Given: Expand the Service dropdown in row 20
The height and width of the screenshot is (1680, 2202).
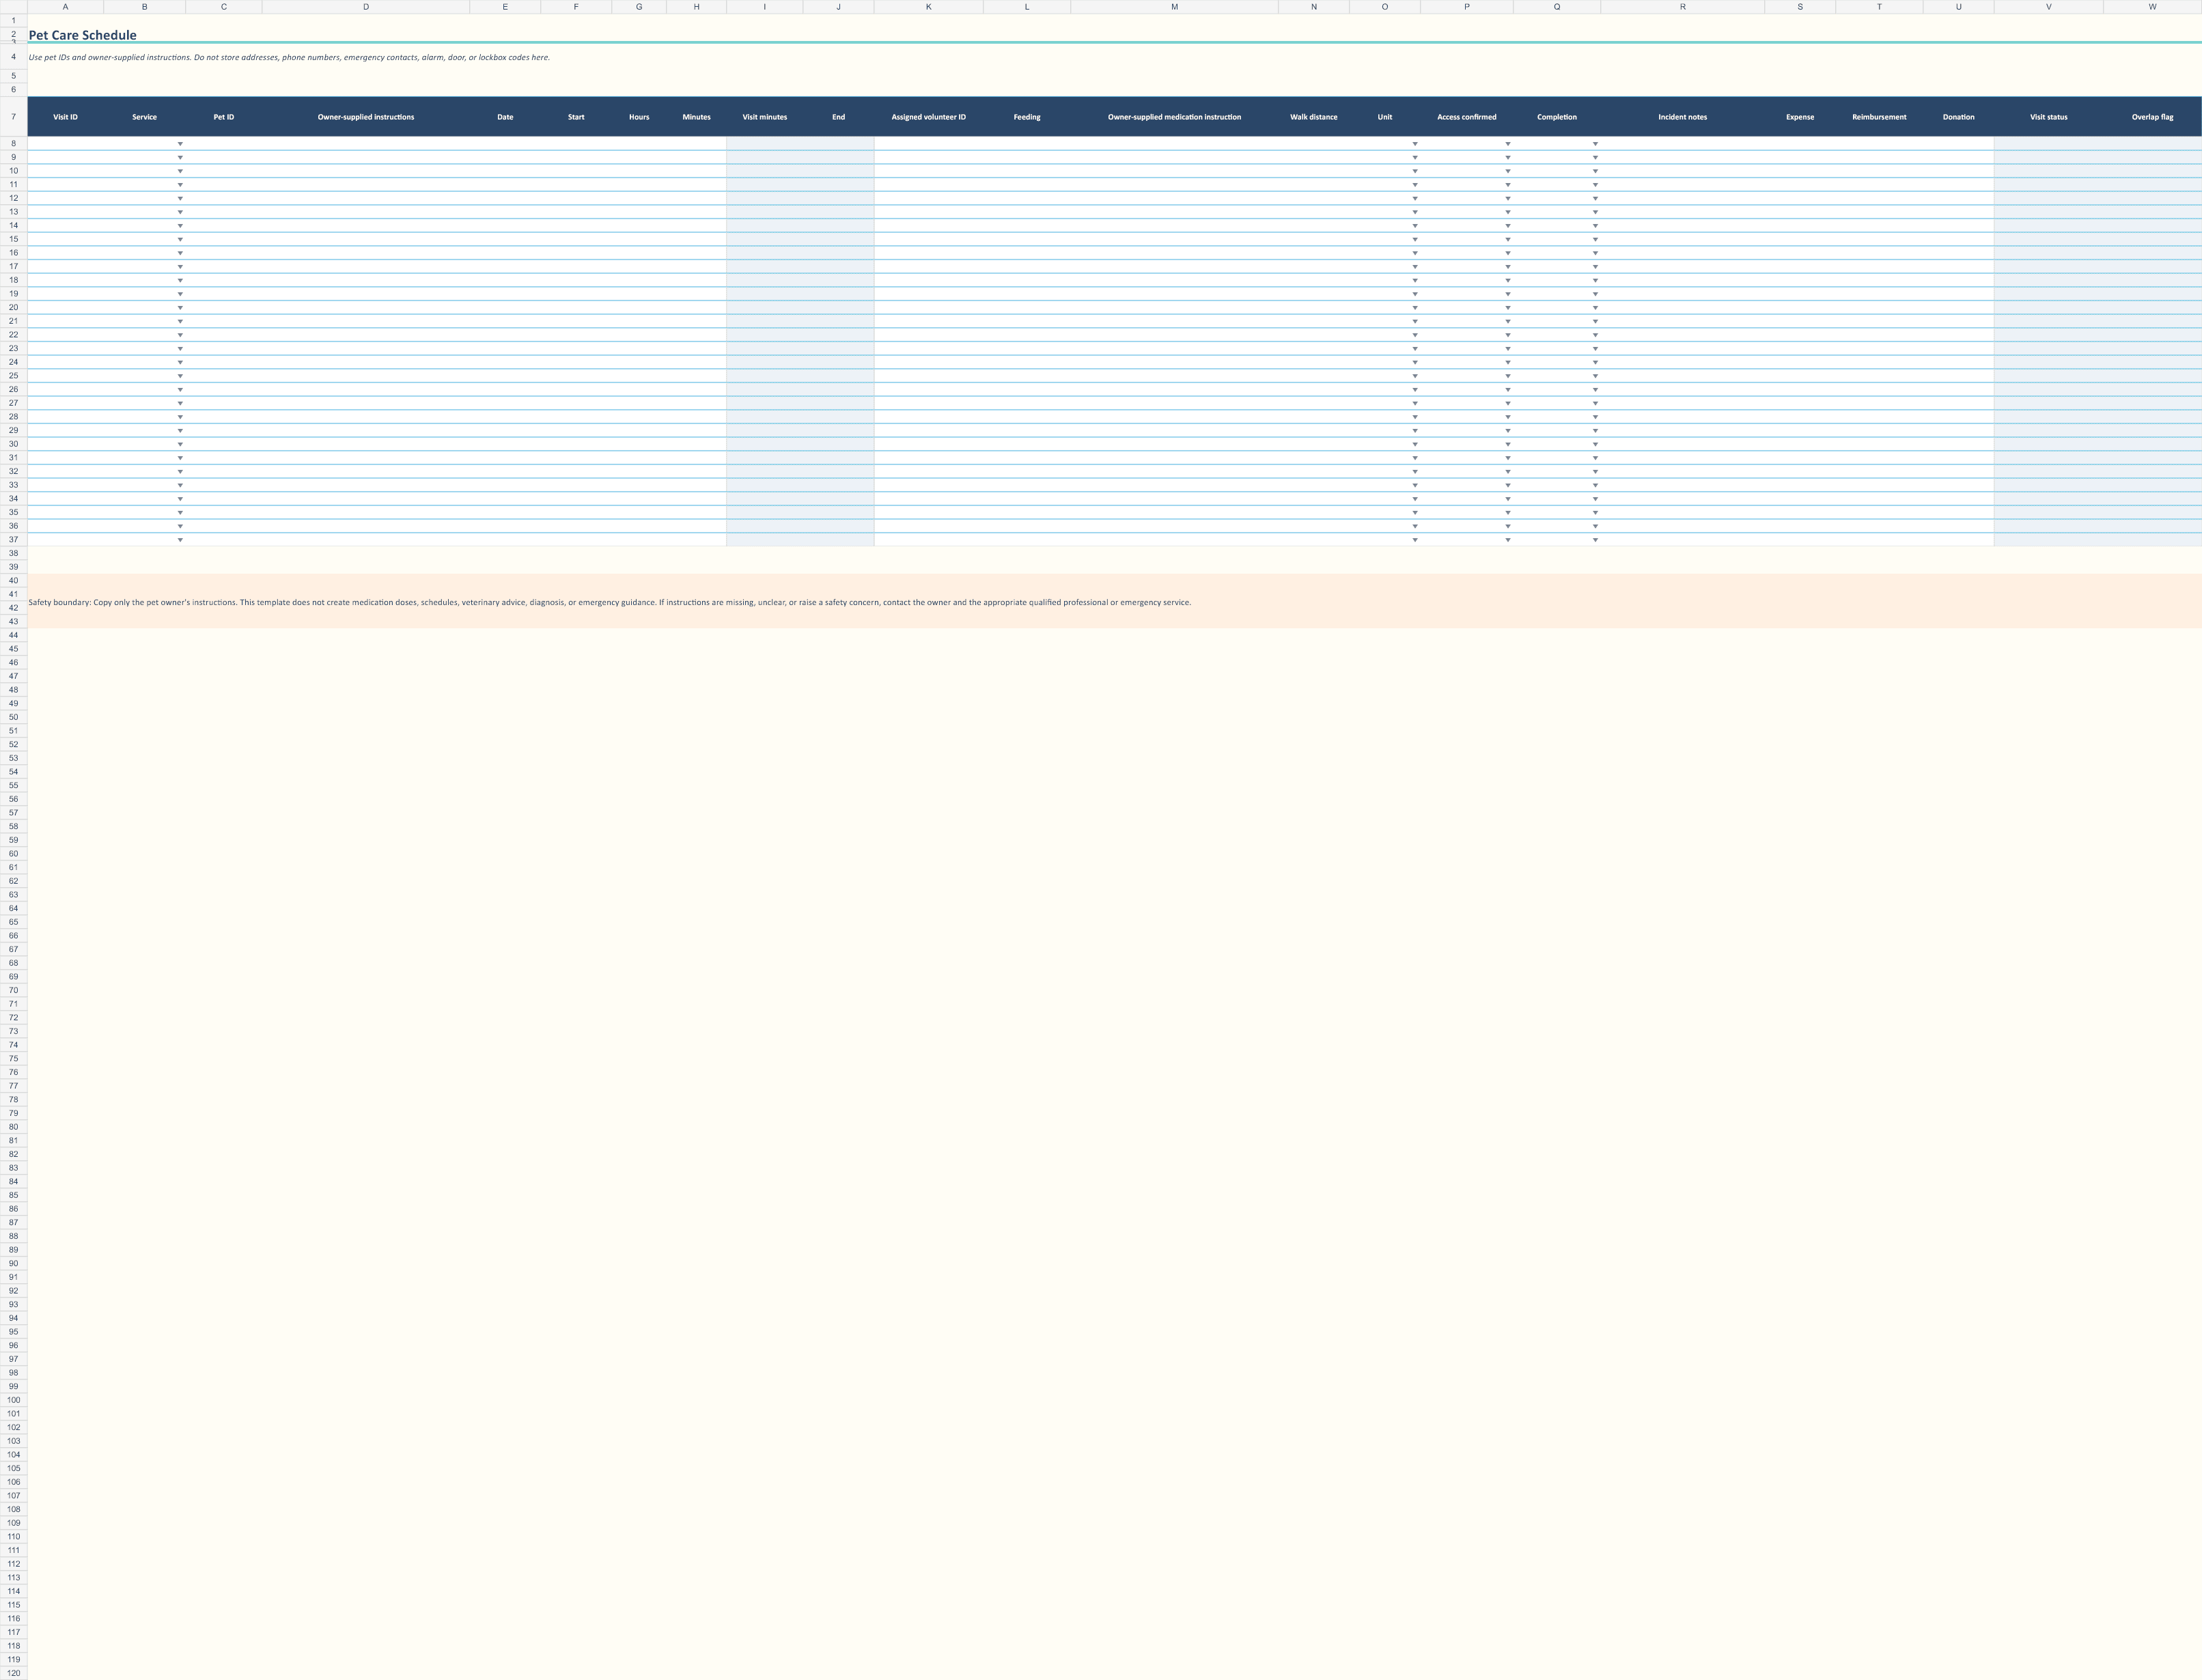Looking at the screenshot, I should pos(180,308).
